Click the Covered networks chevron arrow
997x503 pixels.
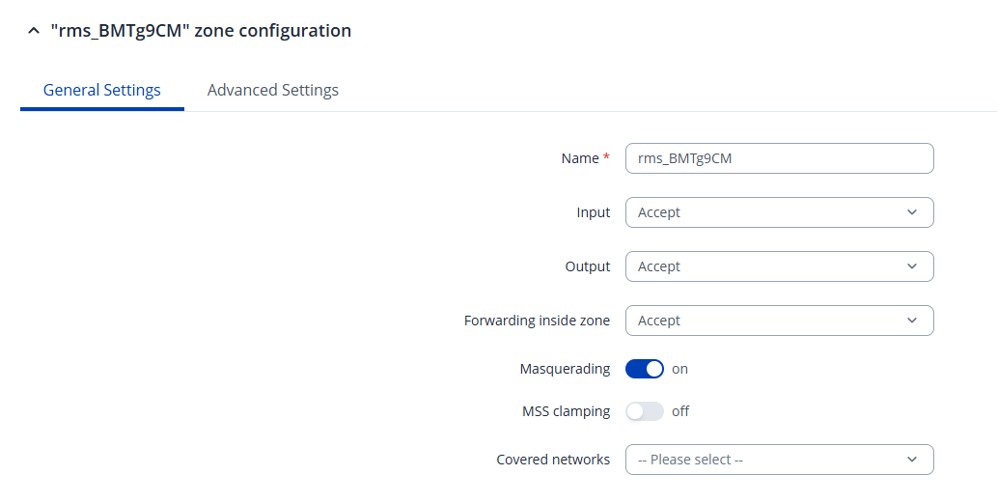point(912,460)
